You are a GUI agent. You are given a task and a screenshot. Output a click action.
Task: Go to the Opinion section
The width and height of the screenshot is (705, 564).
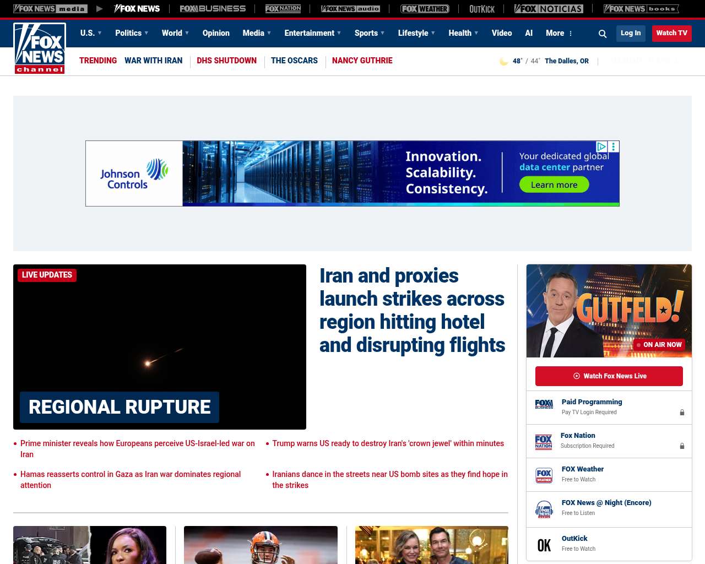pos(216,33)
